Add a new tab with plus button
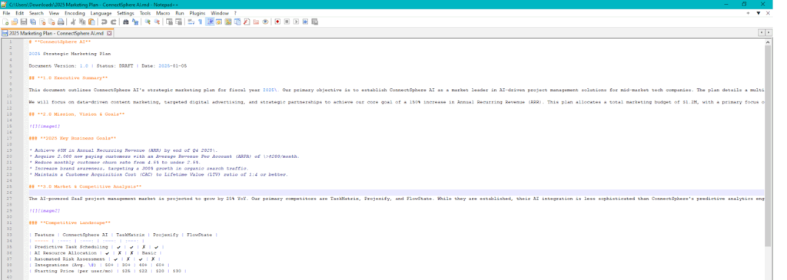787x280 pixels. 748,13
